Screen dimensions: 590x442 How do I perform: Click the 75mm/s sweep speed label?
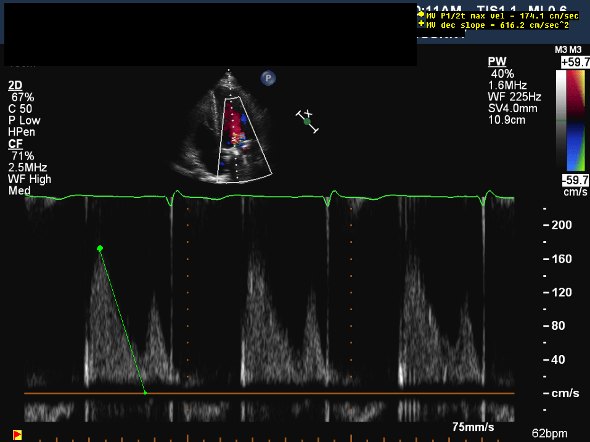(473, 427)
